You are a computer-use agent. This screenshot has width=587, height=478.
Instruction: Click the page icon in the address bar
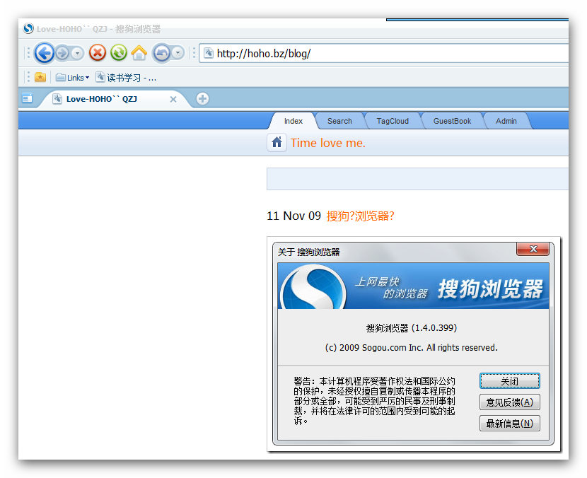(x=209, y=53)
